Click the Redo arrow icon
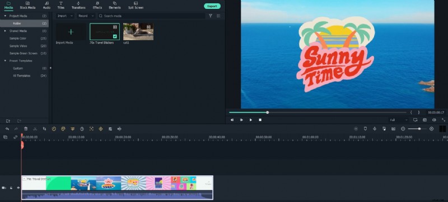Viewport: 448px width, 202px height. tap(16, 129)
